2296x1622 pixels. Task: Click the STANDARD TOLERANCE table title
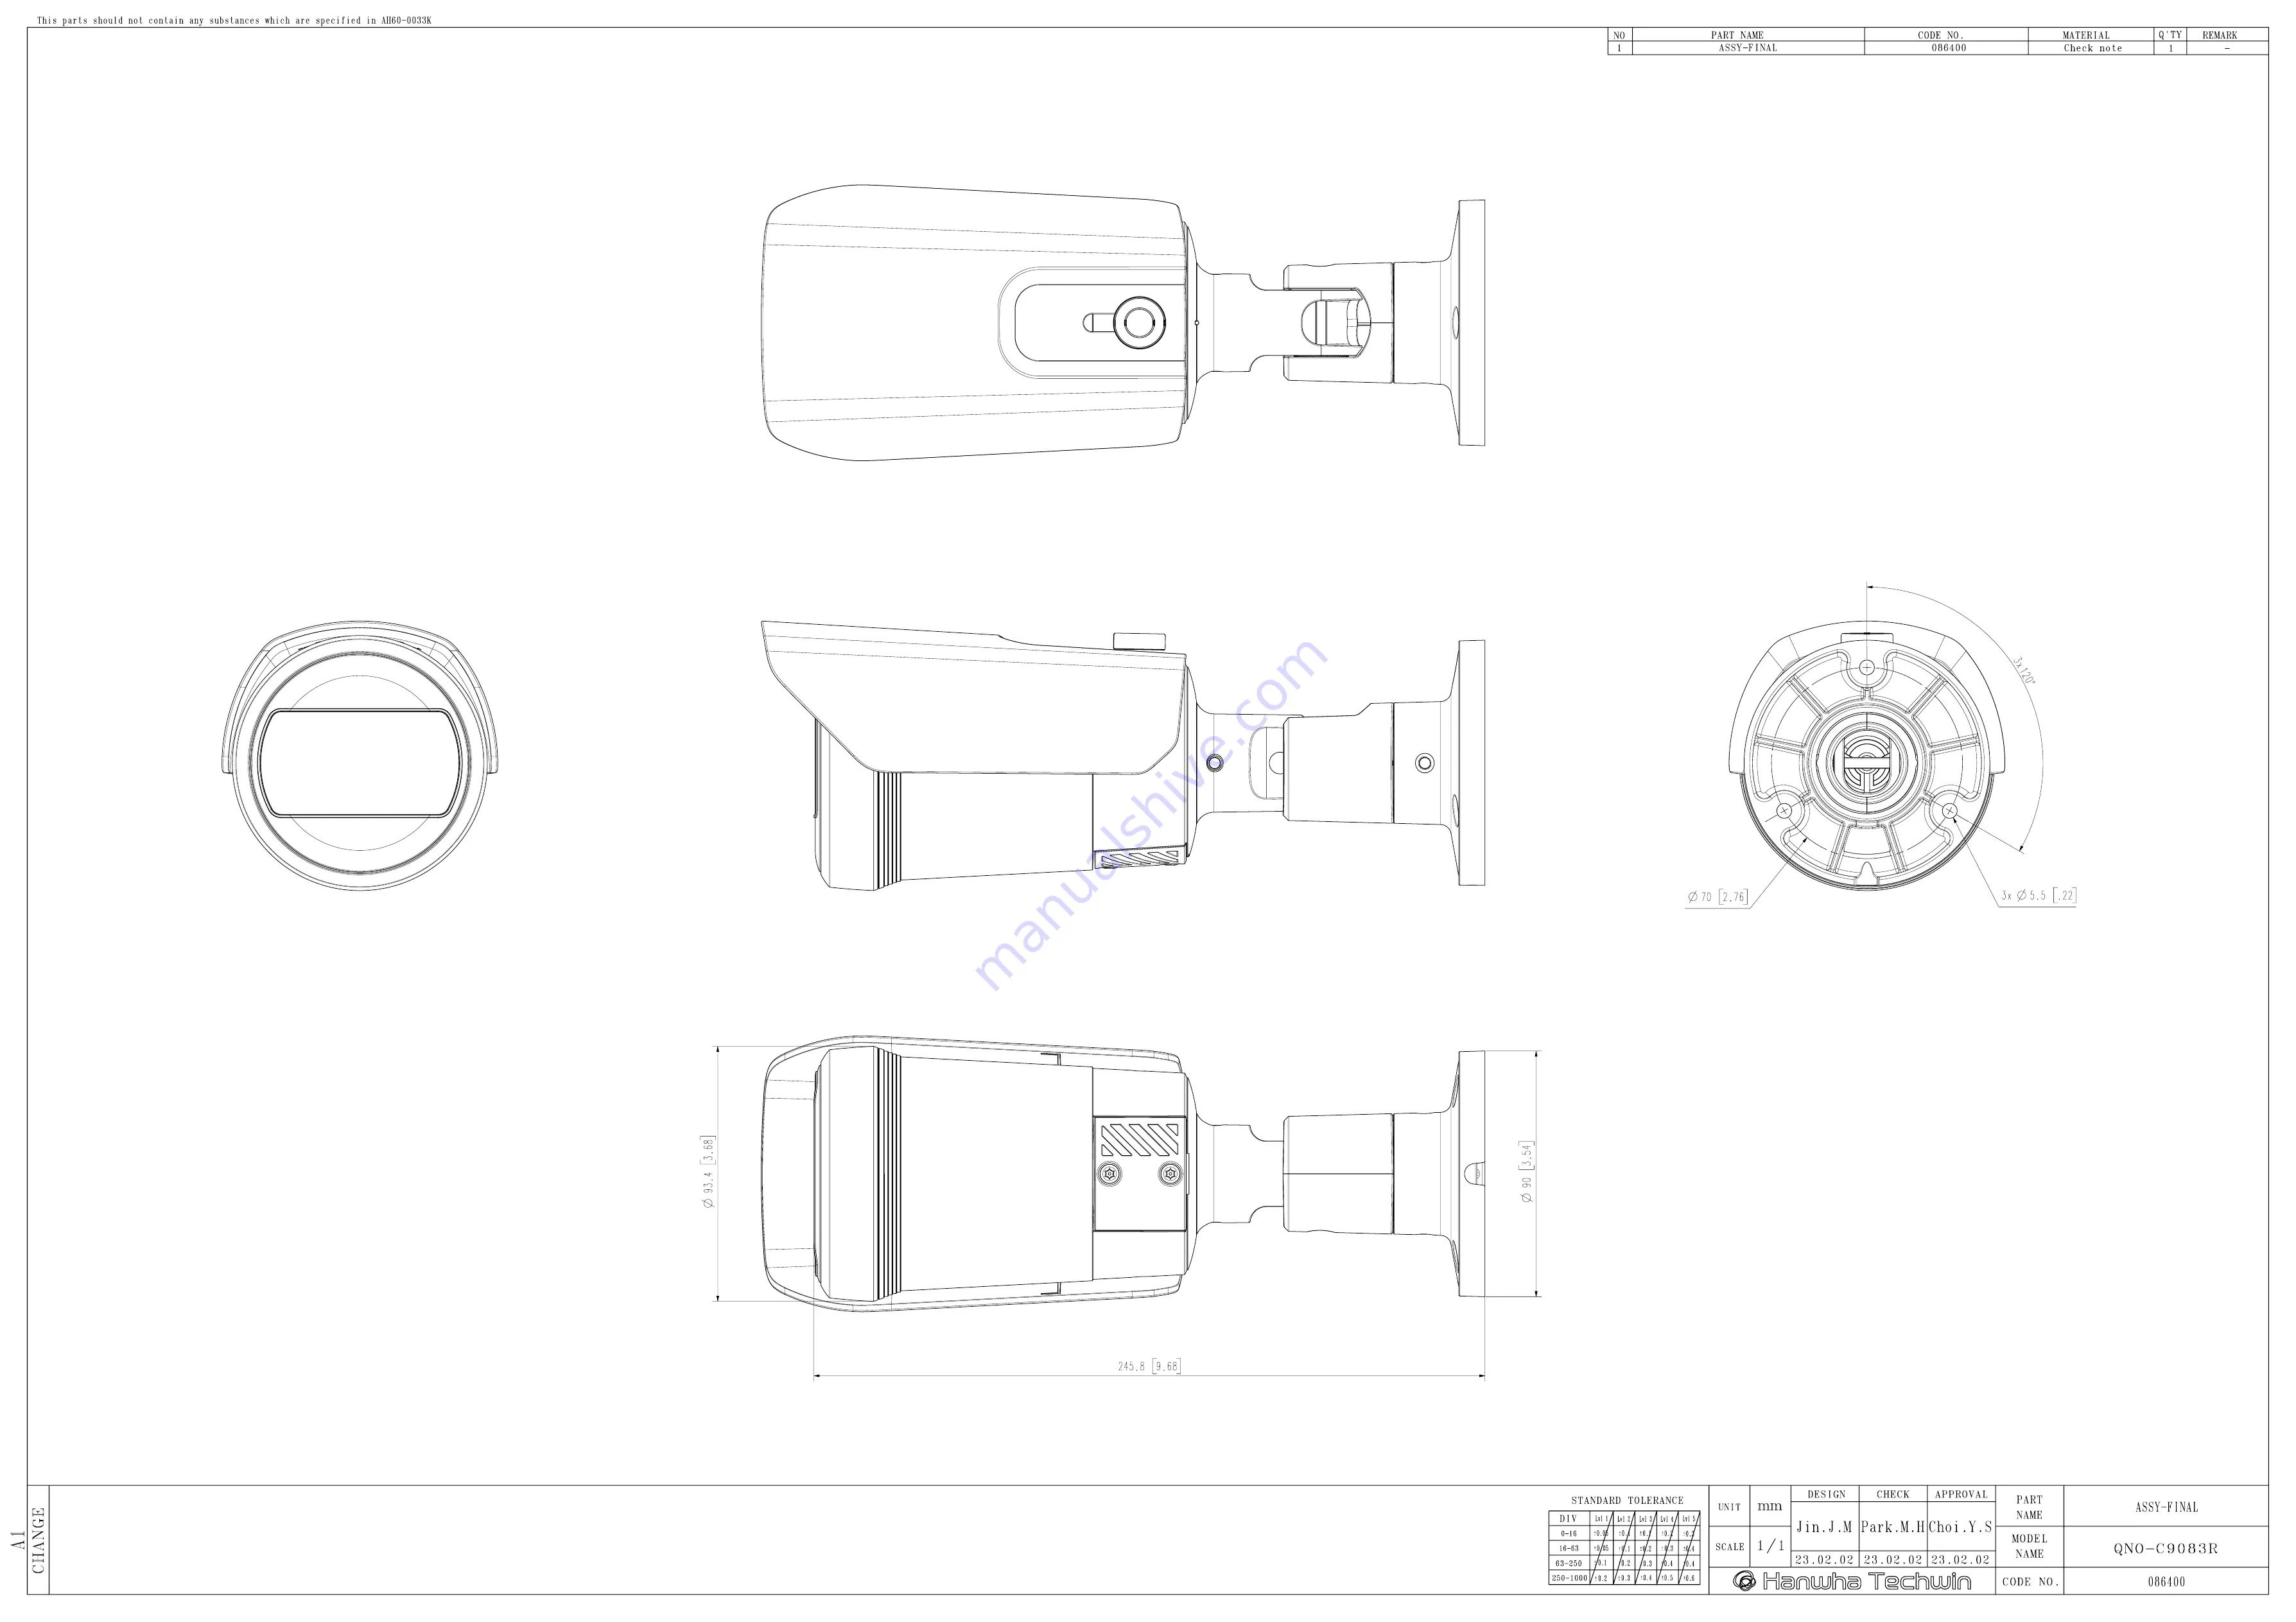tap(1627, 1500)
